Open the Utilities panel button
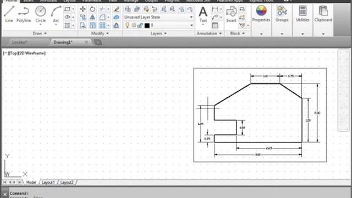 tap(302, 14)
